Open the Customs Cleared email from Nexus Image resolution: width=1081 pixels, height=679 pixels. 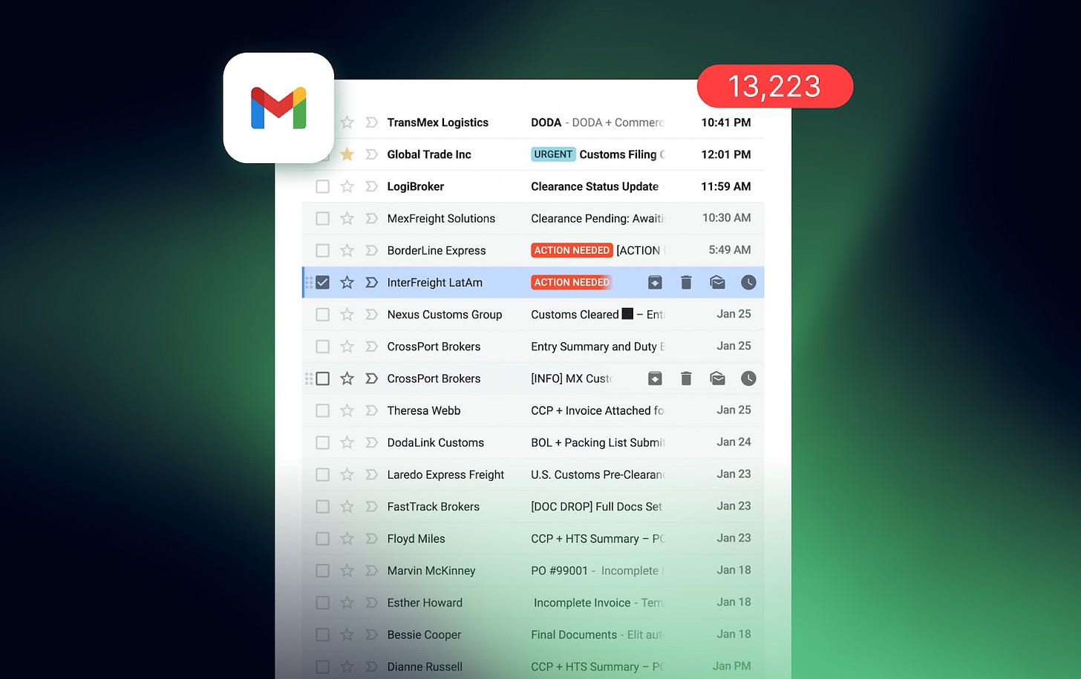click(x=597, y=315)
